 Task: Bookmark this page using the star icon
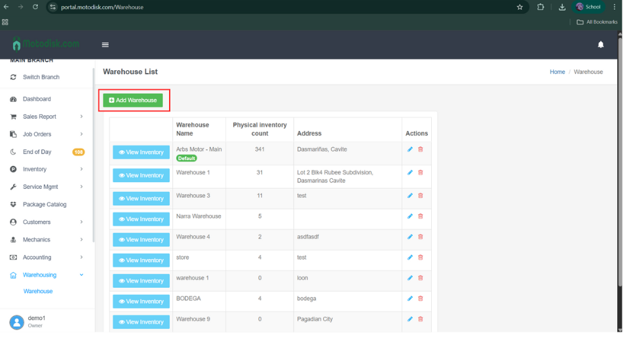click(x=520, y=7)
